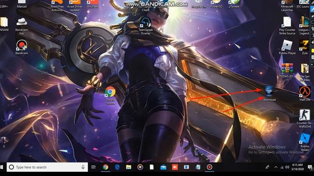This screenshot has height=176, width=314.
Task: Select the Avast Driver Updater shortcut
Action: pyautogui.click(x=75, y=5)
